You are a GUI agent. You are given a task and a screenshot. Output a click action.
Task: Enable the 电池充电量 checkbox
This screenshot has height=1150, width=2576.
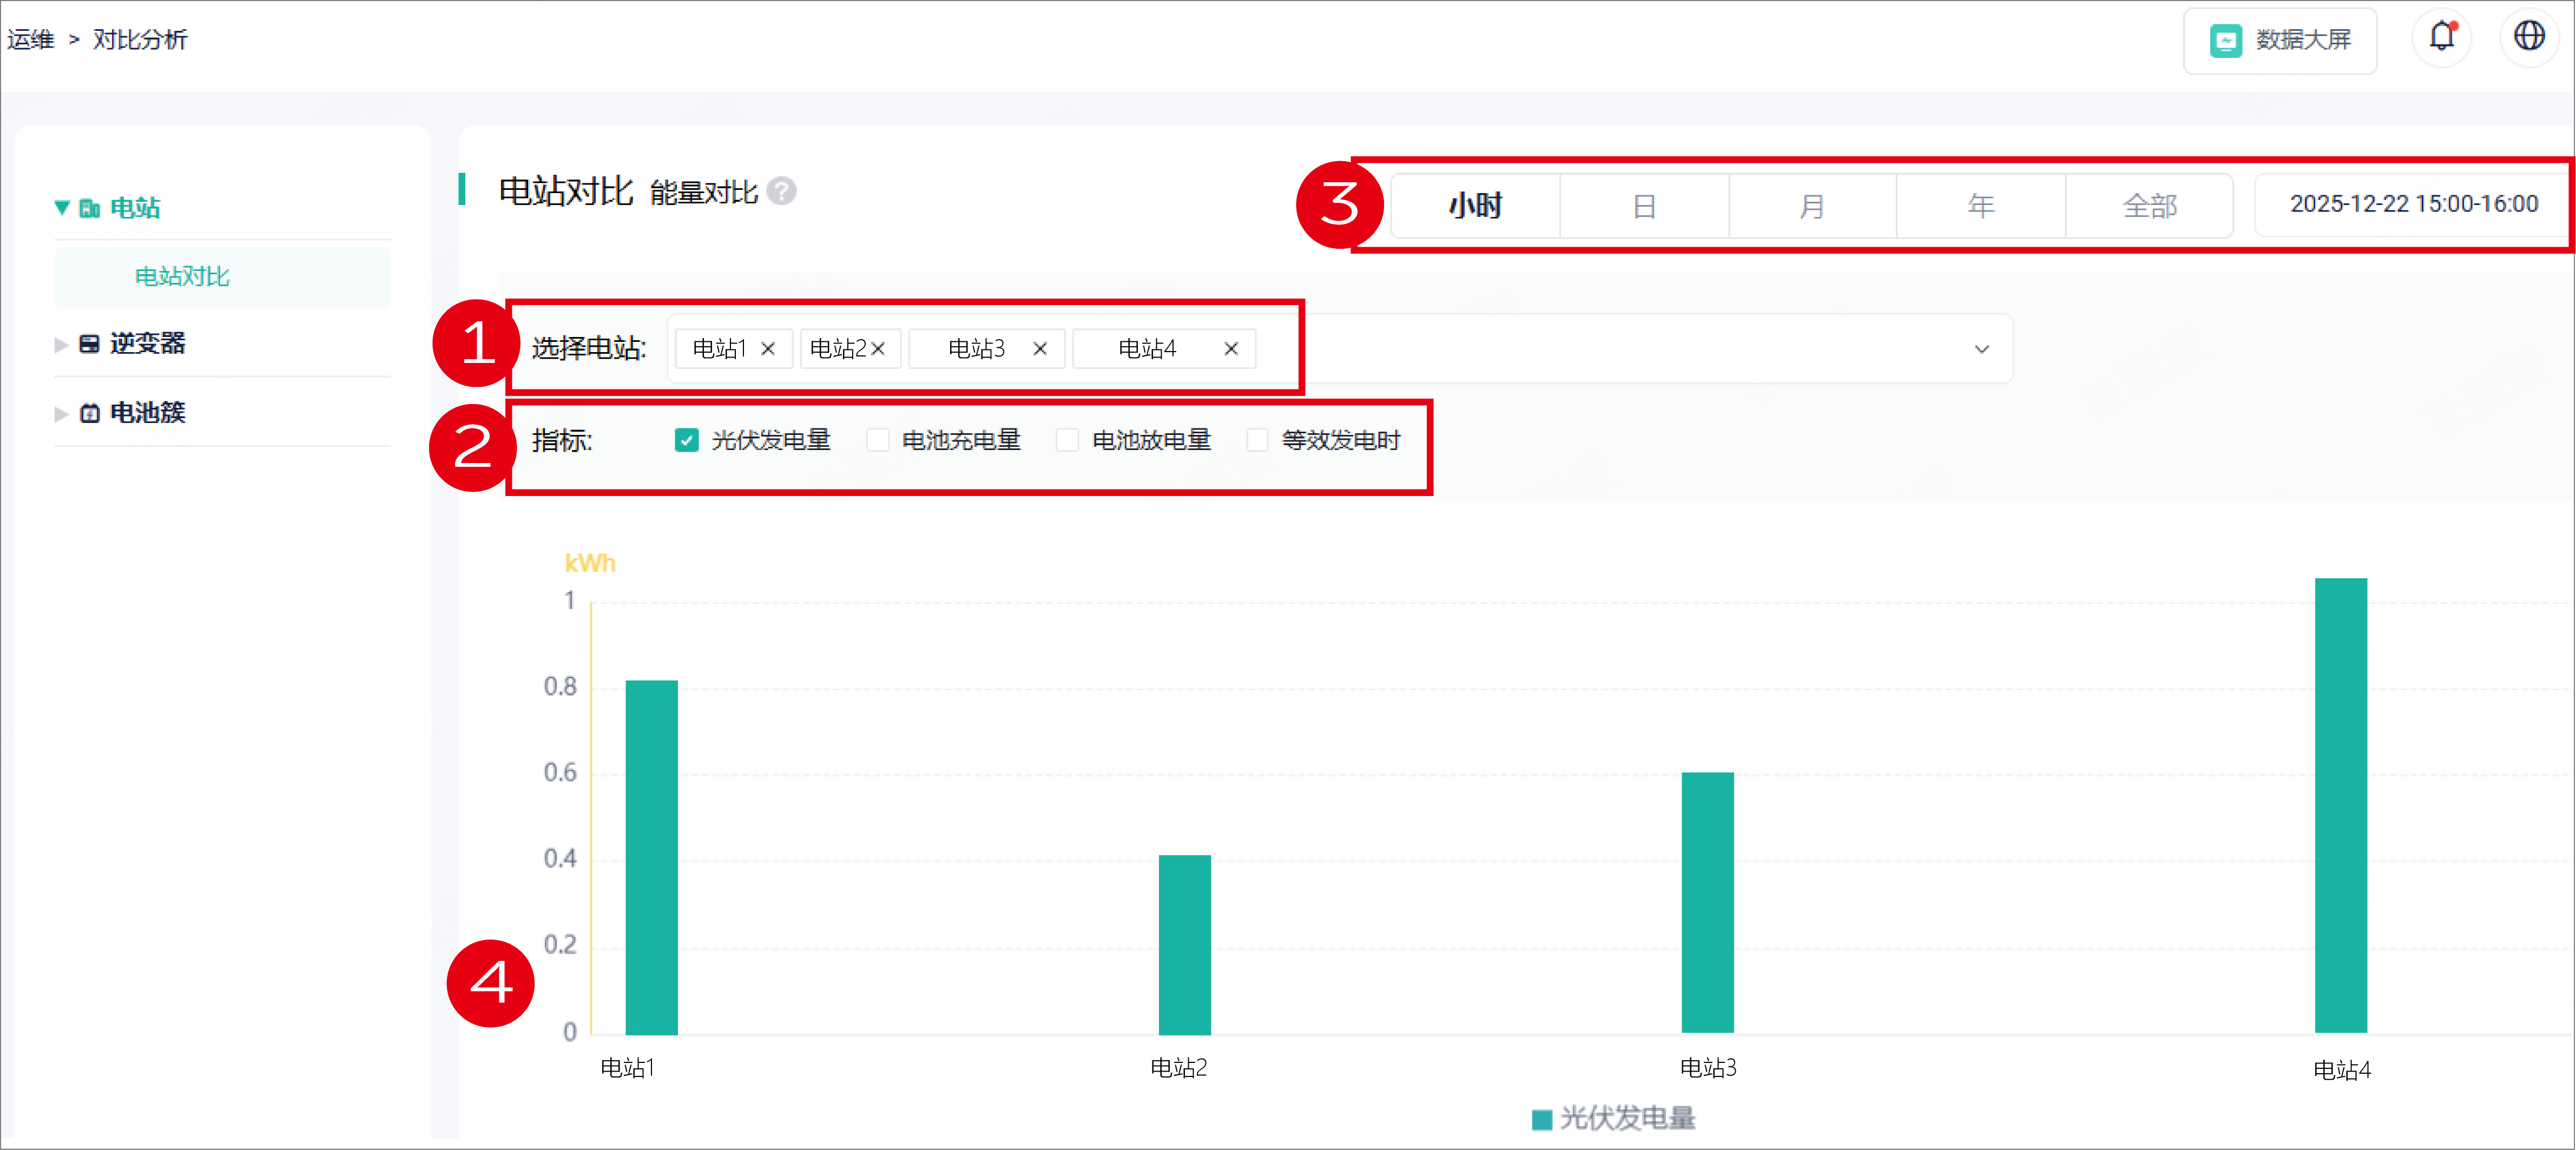pos(877,440)
